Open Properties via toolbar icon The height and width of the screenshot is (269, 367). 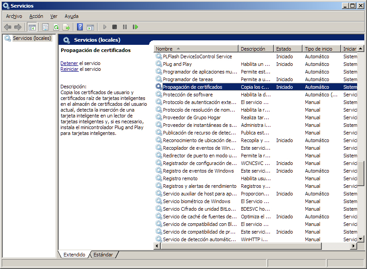(45, 27)
